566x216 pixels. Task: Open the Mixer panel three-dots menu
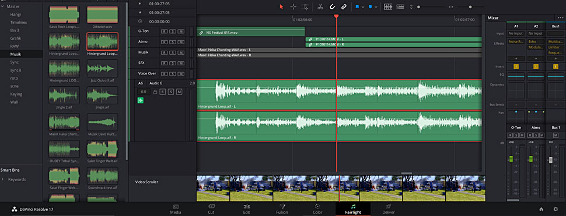(x=560, y=17)
